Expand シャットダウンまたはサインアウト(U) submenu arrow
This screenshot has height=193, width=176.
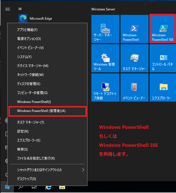coord(83,170)
